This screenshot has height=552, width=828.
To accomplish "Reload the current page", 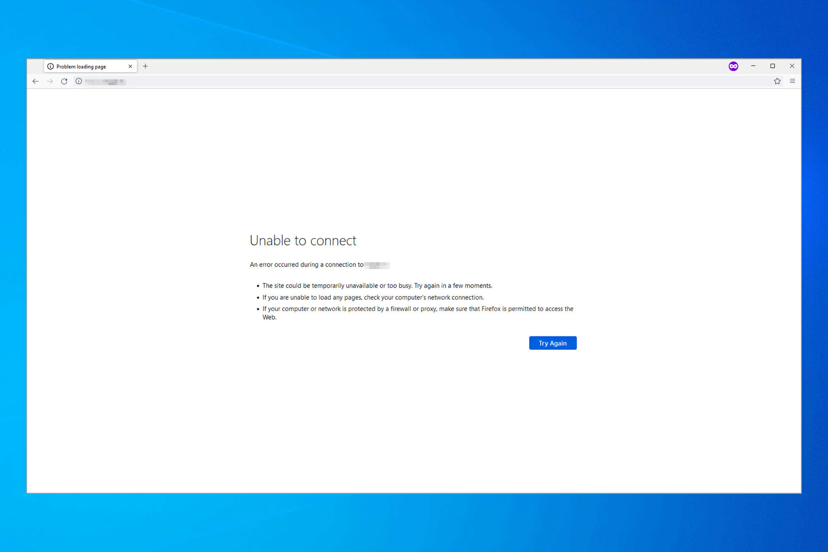I will click(x=64, y=81).
